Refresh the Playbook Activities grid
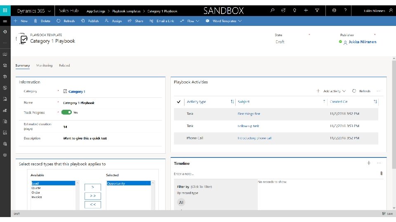 pyautogui.click(x=361, y=91)
